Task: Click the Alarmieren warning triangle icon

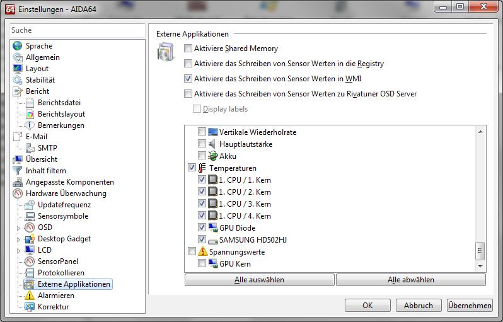Action: (x=29, y=296)
